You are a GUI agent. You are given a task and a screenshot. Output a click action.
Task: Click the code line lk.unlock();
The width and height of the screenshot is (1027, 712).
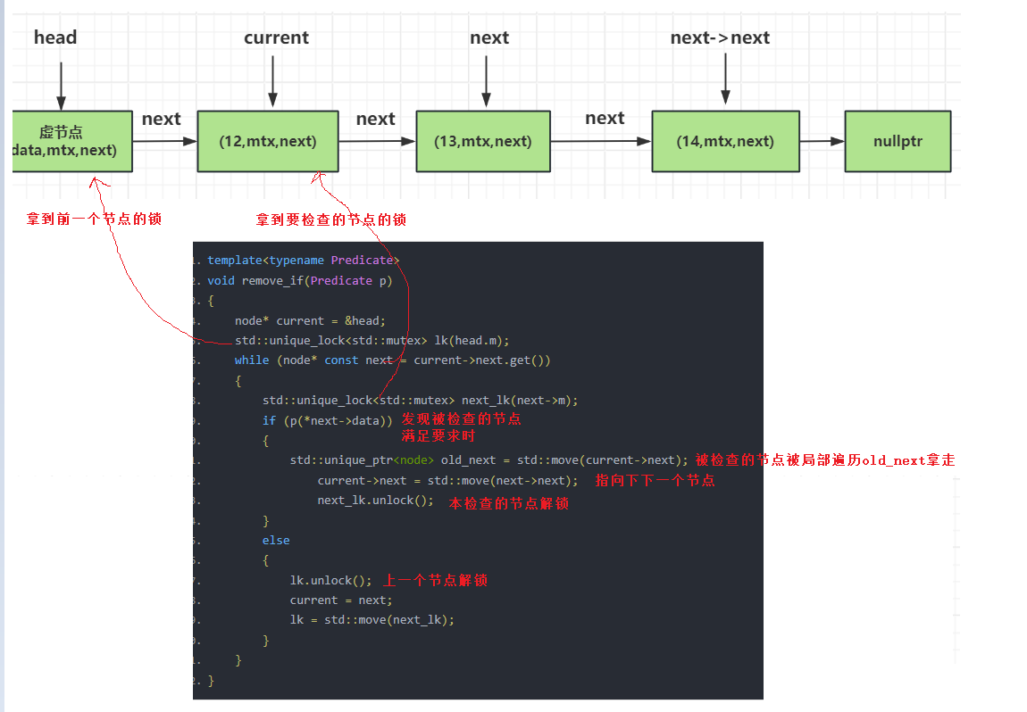(330, 581)
